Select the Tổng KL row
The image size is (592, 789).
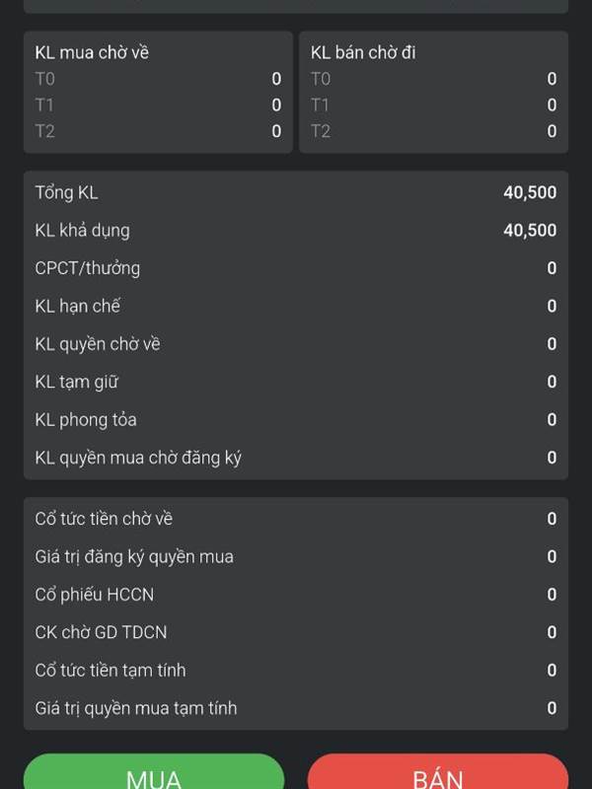pos(296,192)
